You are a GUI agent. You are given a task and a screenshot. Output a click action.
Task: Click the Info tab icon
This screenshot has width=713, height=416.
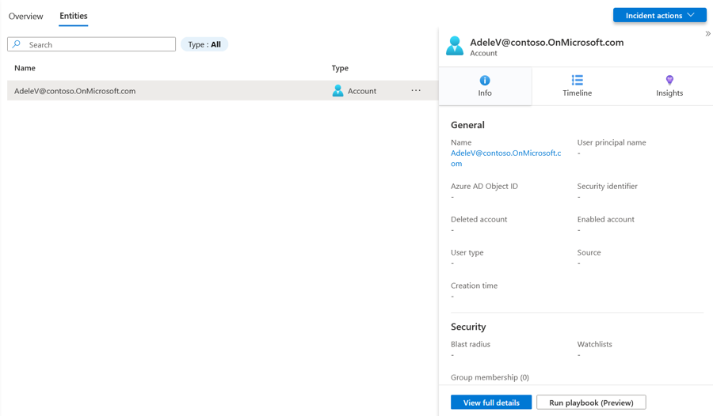coord(485,80)
